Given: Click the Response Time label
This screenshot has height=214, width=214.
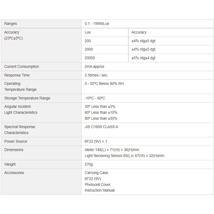Looking at the screenshot, I should (x=17, y=75).
